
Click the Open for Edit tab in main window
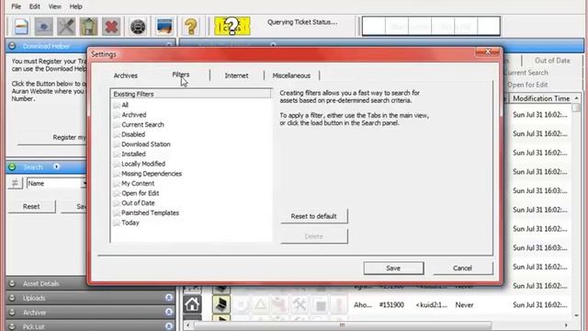[527, 85]
